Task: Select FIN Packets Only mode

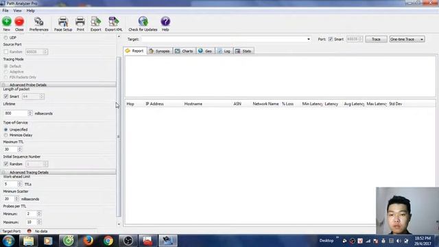Action: pyautogui.click(x=6, y=77)
